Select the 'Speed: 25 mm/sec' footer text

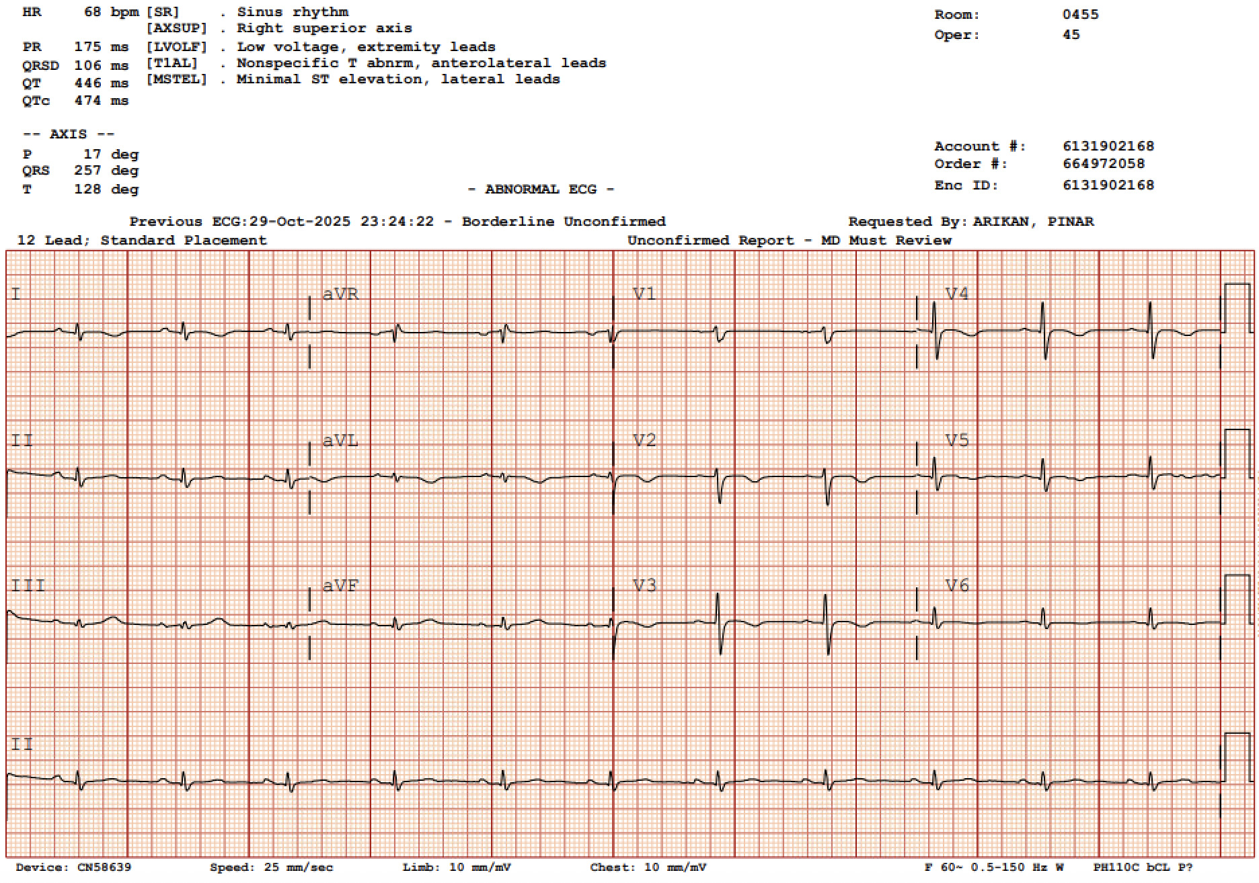click(x=272, y=868)
